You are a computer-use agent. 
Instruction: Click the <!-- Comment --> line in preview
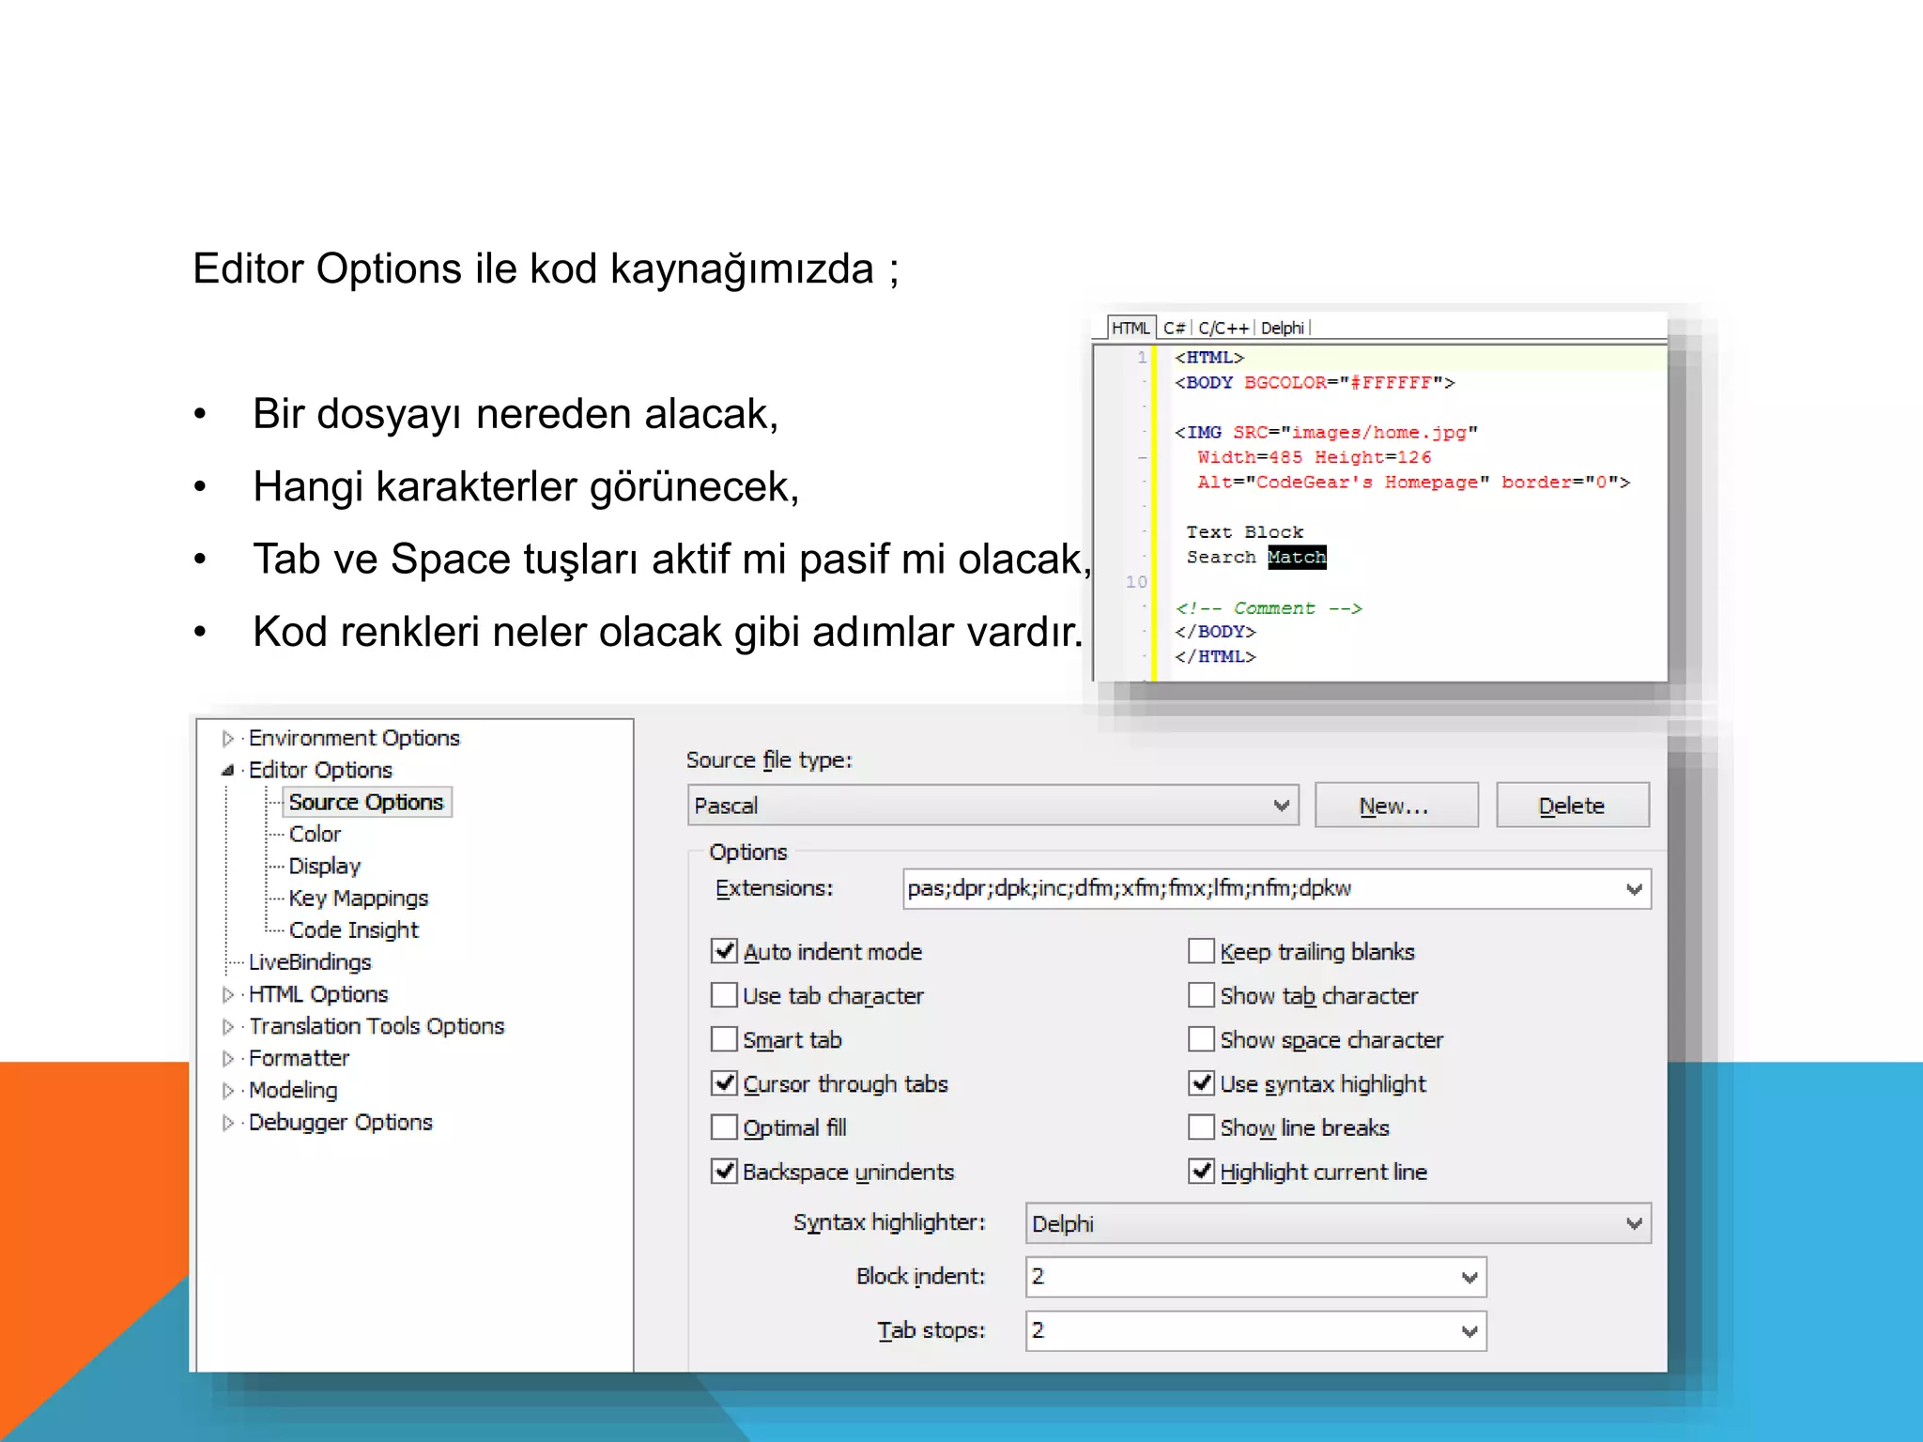pyautogui.click(x=1268, y=608)
